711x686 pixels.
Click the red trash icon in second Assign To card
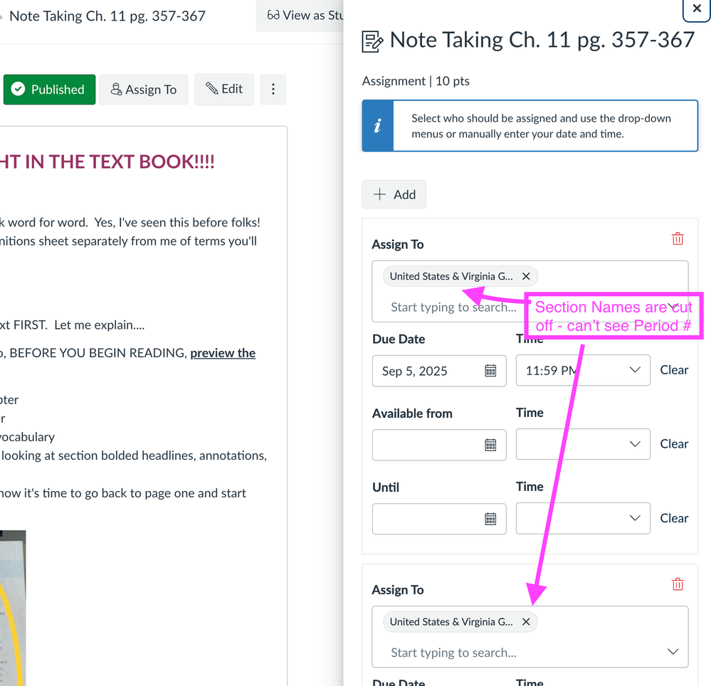click(x=678, y=584)
